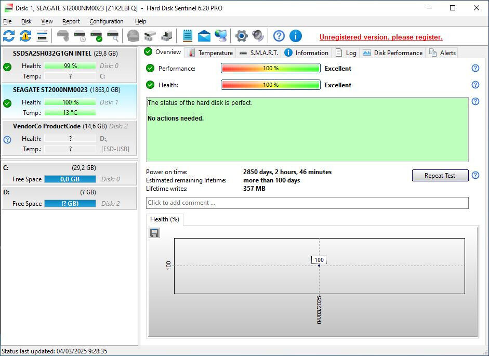The image size is (489, 356).
Task: Click the main Health 100 % gradient bar
Action: [x=271, y=85]
